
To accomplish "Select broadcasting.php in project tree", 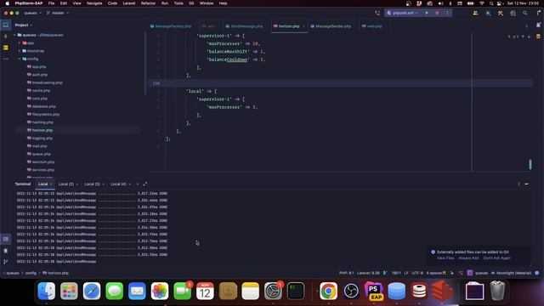I will [x=48, y=82].
